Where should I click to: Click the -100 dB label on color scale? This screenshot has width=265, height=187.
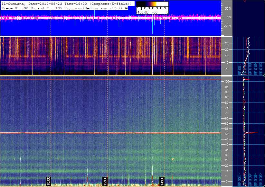click(x=142, y=12)
